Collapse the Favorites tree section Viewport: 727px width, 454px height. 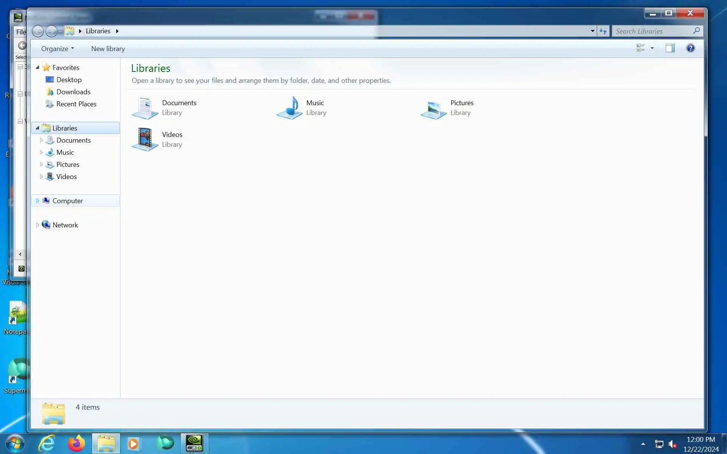(37, 67)
